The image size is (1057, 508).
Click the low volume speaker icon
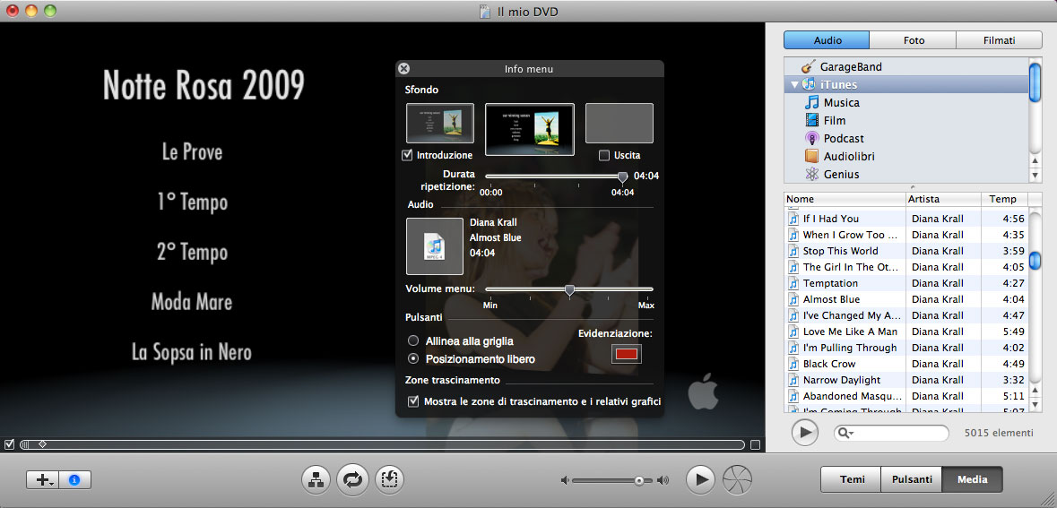point(565,480)
